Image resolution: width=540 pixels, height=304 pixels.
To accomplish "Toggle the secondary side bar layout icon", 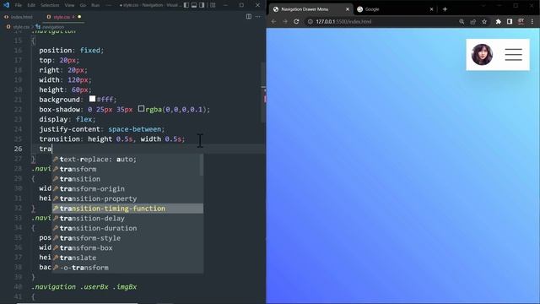I will tap(202, 5).
